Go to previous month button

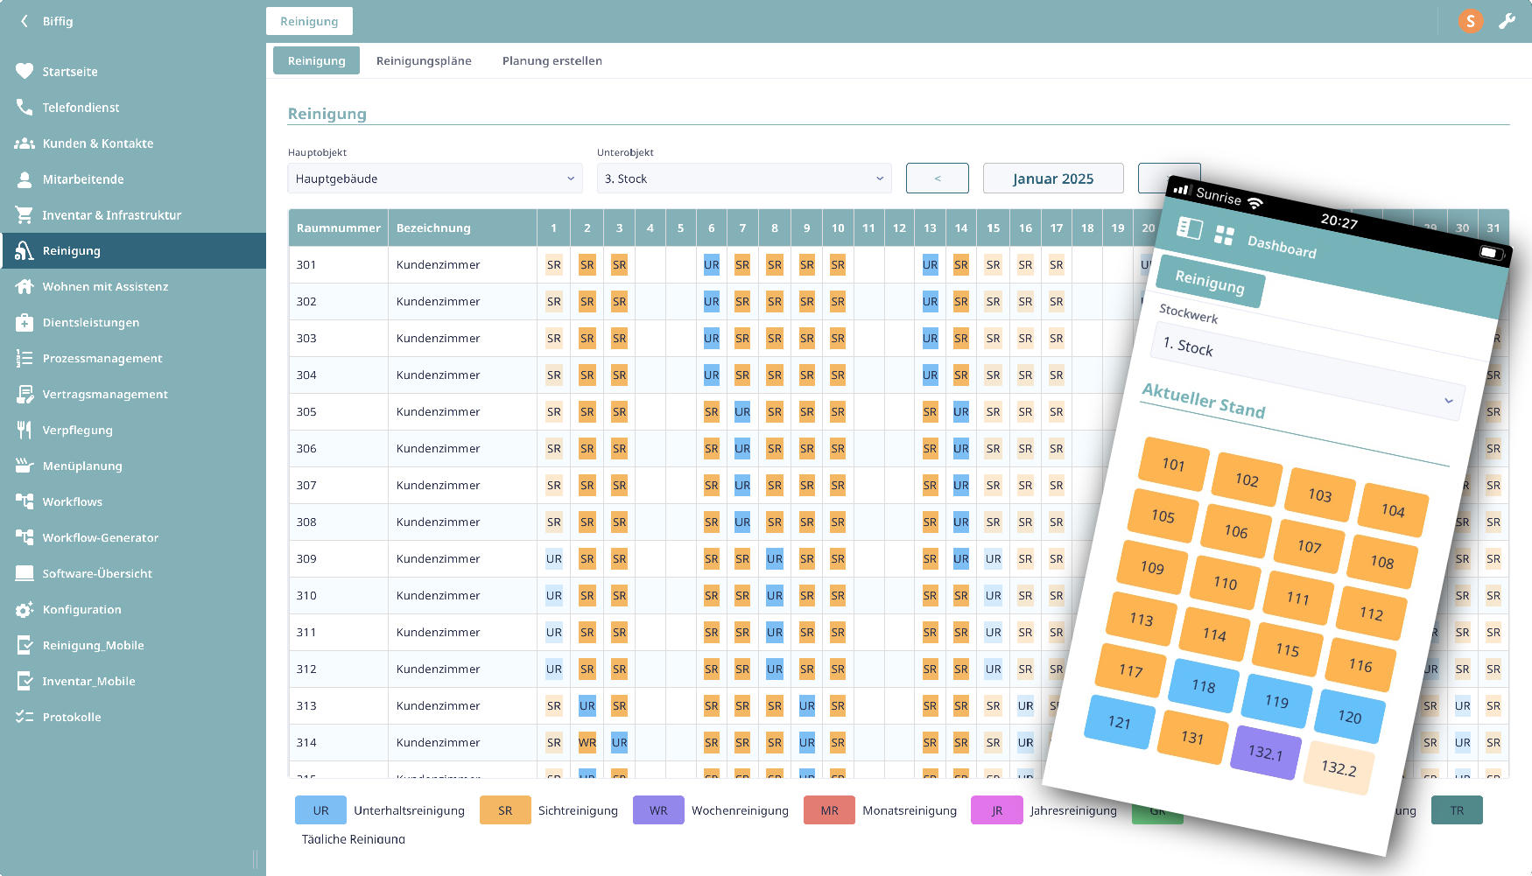pos(937,179)
